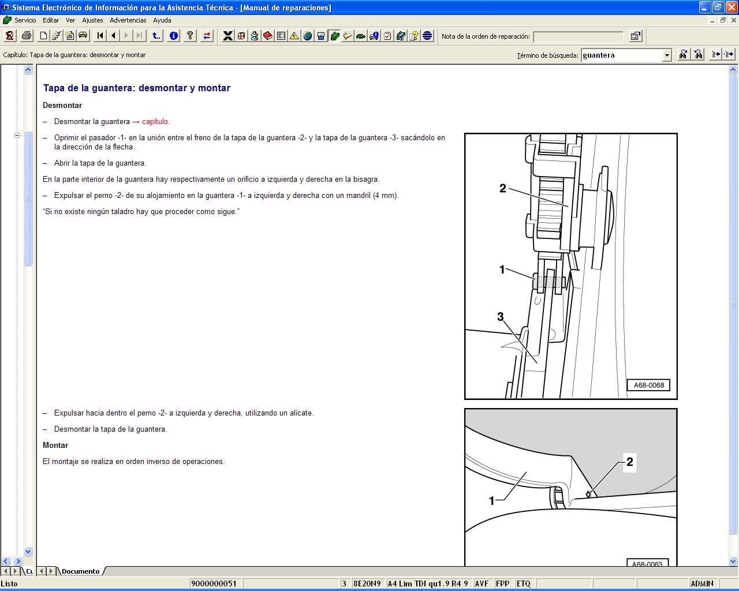The width and height of the screenshot is (739, 591).
Task: Click the yellow question mark help icon
Action: tap(190, 36)
